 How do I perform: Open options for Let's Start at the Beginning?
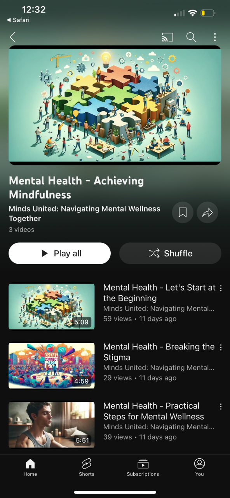(221, 288)
